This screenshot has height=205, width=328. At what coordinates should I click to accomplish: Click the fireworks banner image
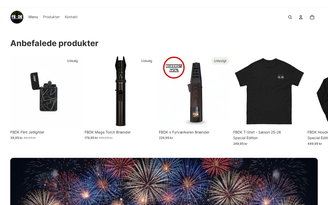pyautogui.click(x=164, y=181)
